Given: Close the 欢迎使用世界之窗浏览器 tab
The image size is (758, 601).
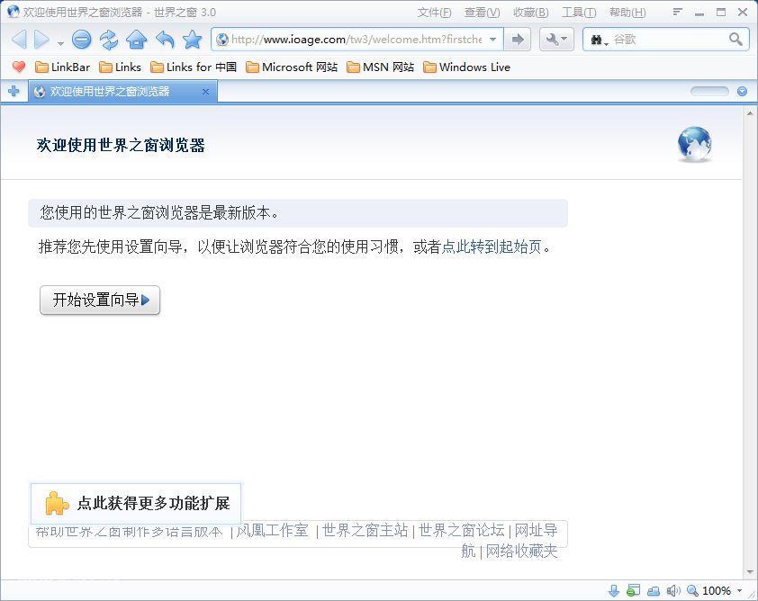Looking at the screenshot, I should [x=205, y=91].
